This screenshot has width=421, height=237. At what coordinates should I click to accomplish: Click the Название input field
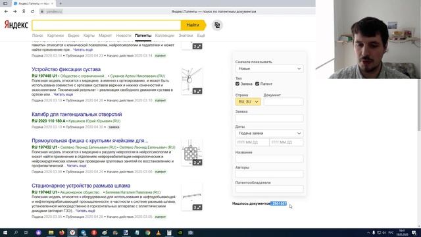pos(269,159)
